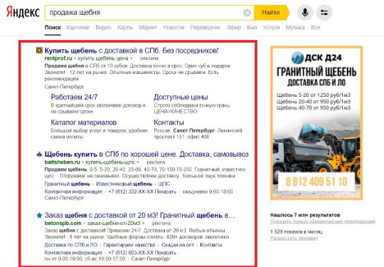Expand dropdown arrow next to 'заказ-щебня-от-20м3'
The width and height of the screenshot is (384, 267).
point(143,223)
